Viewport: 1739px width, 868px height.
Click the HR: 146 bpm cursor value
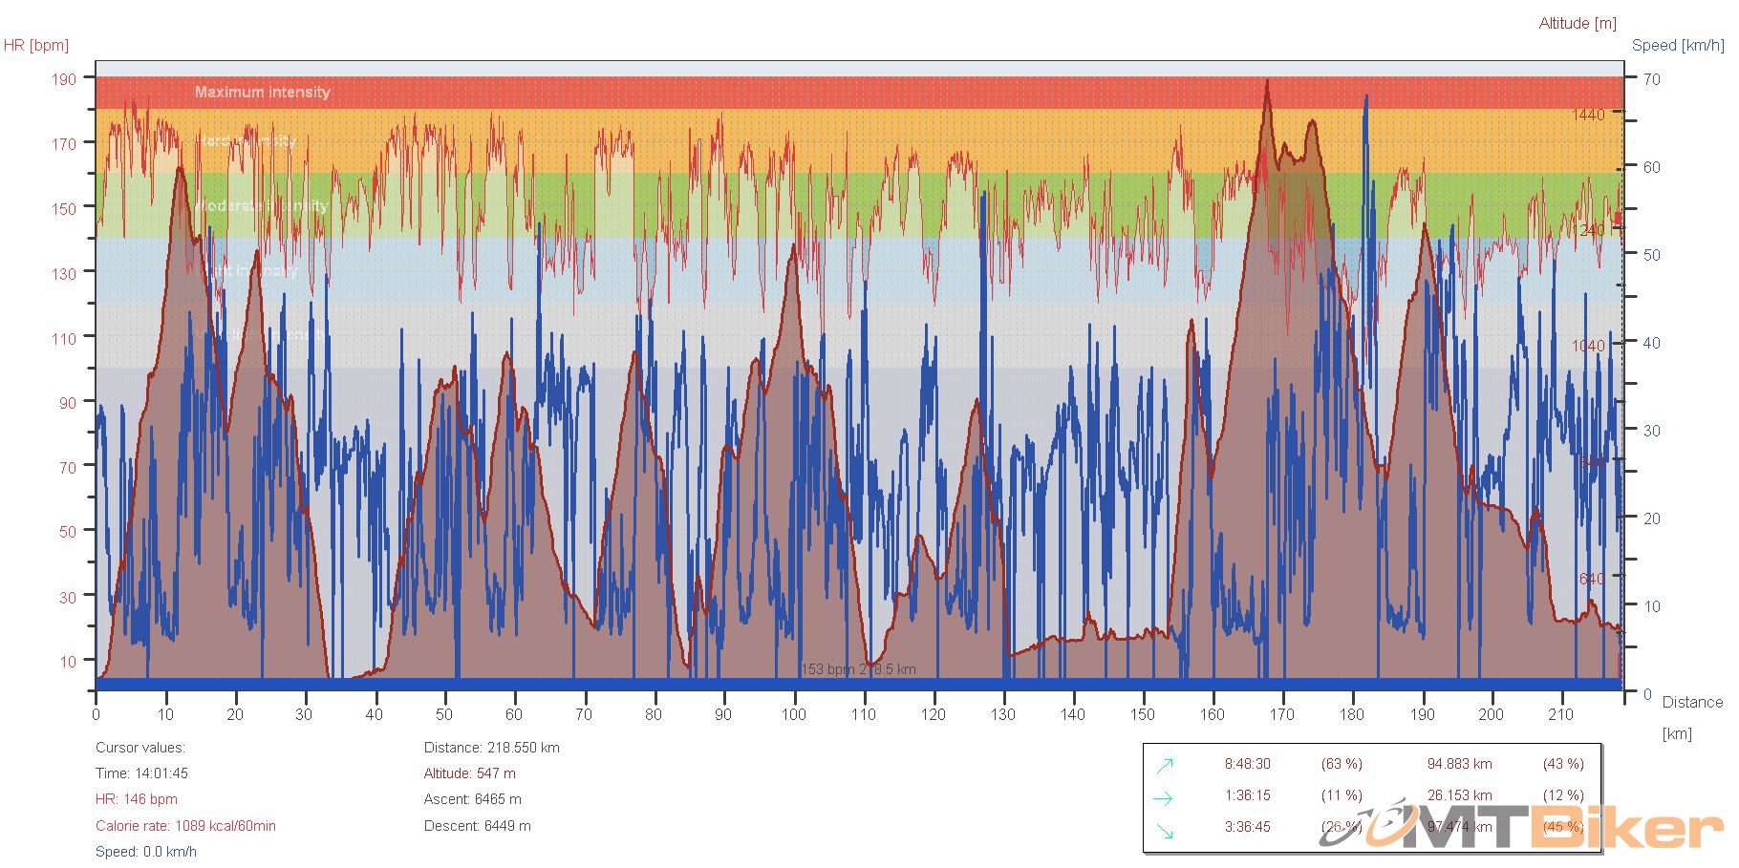click(x=136, y=799)
